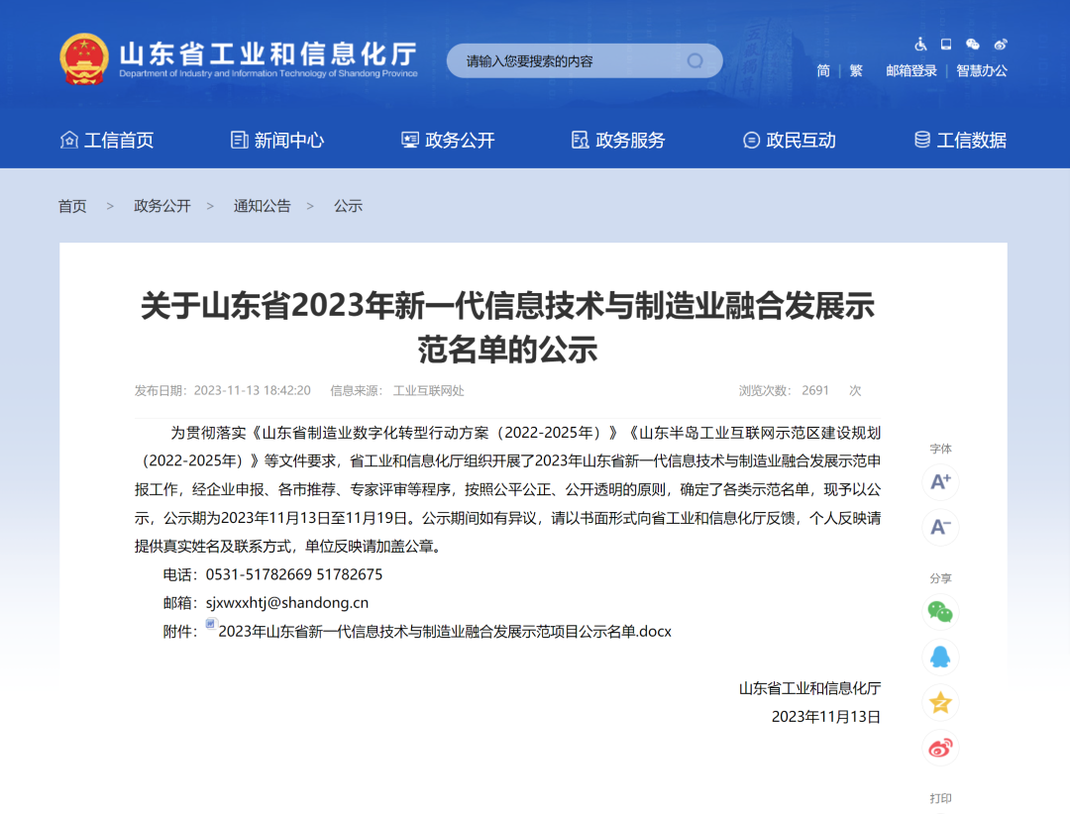Click the mobile version icon in top bar
The image size is (1070, 814).
(945, 44)
